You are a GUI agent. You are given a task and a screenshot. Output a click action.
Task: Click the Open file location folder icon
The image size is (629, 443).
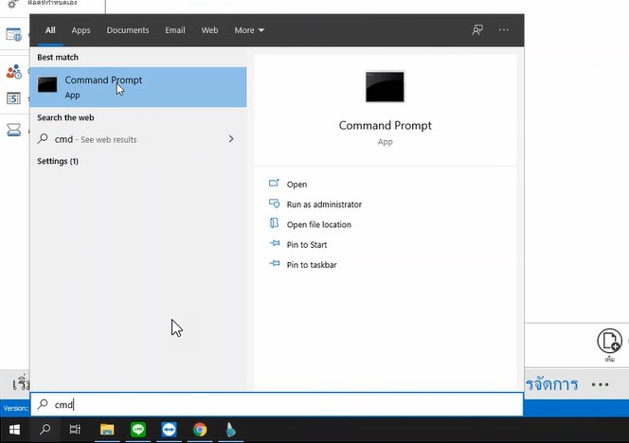coord(274,222)
